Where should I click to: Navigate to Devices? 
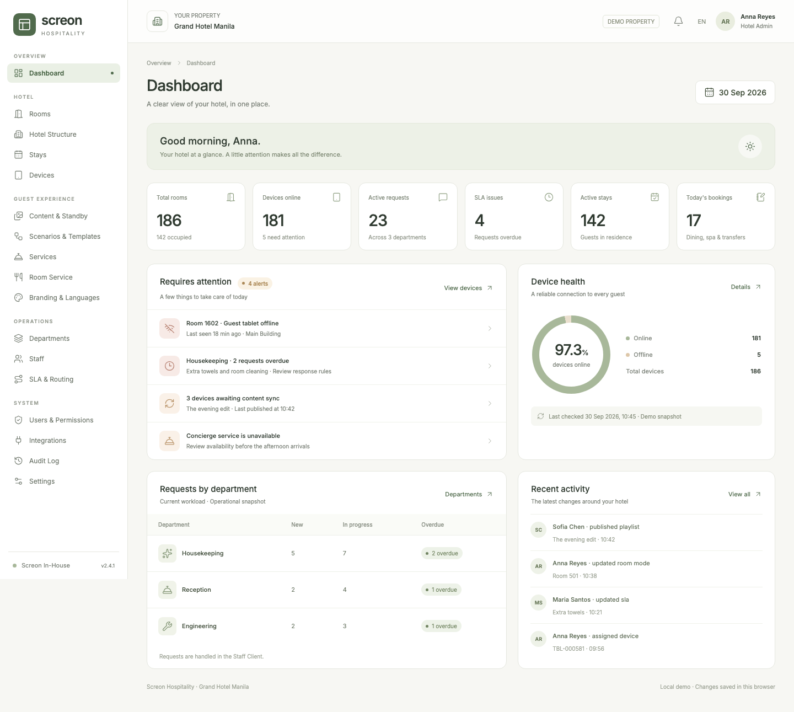click(x=63, y=175)
